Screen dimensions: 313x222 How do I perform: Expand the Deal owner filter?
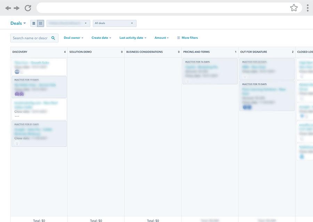pyautogui.click(x=73, y=38)
